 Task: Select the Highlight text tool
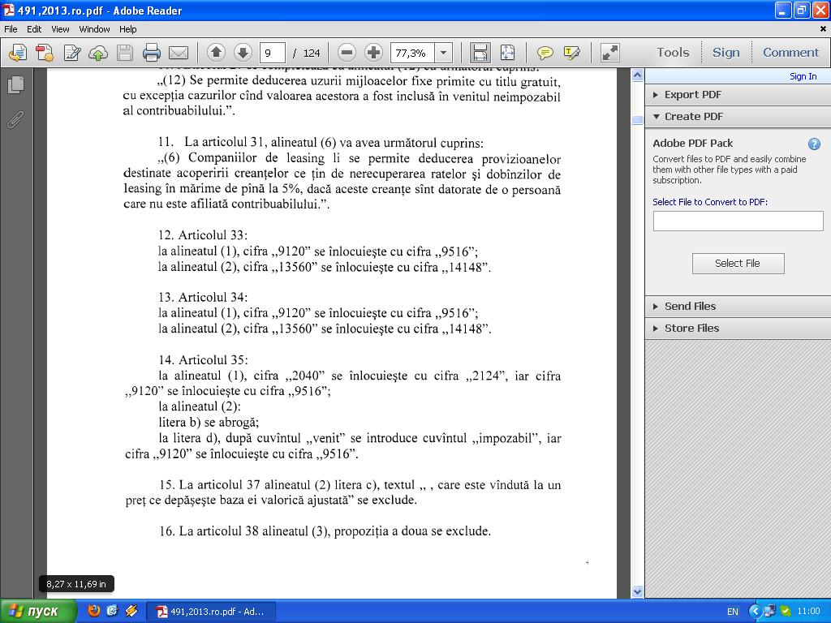click(x=572, y=53)
